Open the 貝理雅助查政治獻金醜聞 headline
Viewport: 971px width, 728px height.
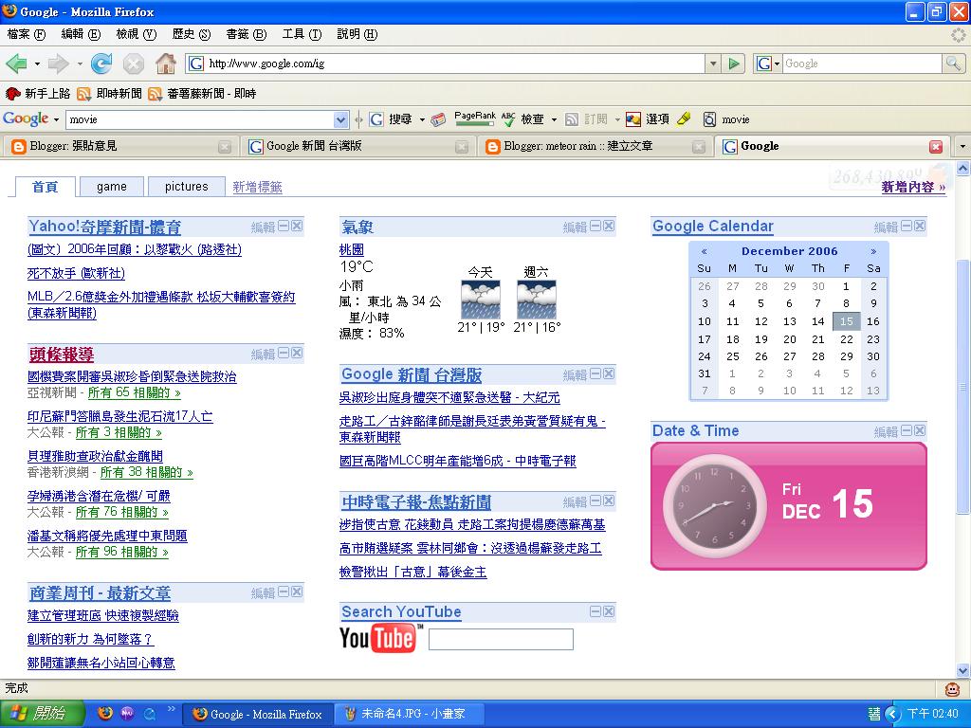click(95, 456)
